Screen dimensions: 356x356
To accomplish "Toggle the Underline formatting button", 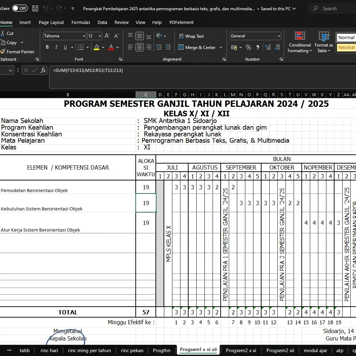I will [x=65, y=47].
